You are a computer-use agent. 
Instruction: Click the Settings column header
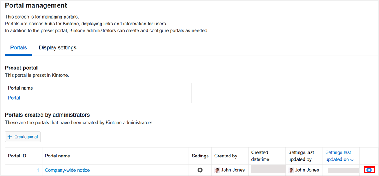200,156
